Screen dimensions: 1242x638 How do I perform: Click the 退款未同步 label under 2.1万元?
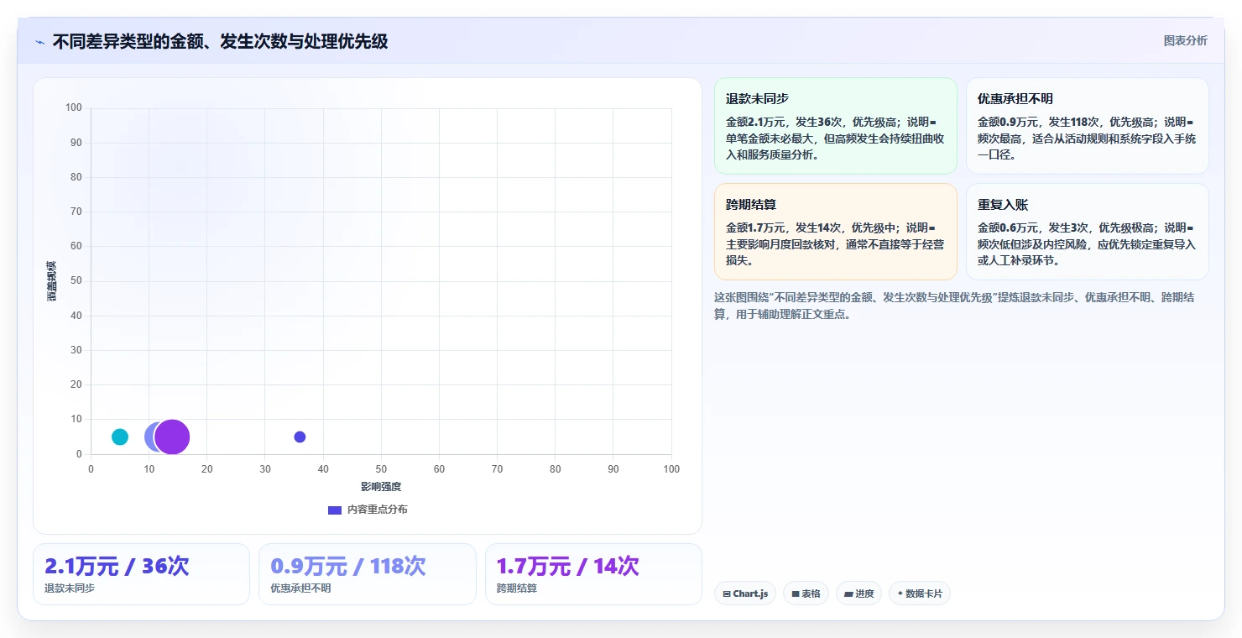(x=70, y=588)
